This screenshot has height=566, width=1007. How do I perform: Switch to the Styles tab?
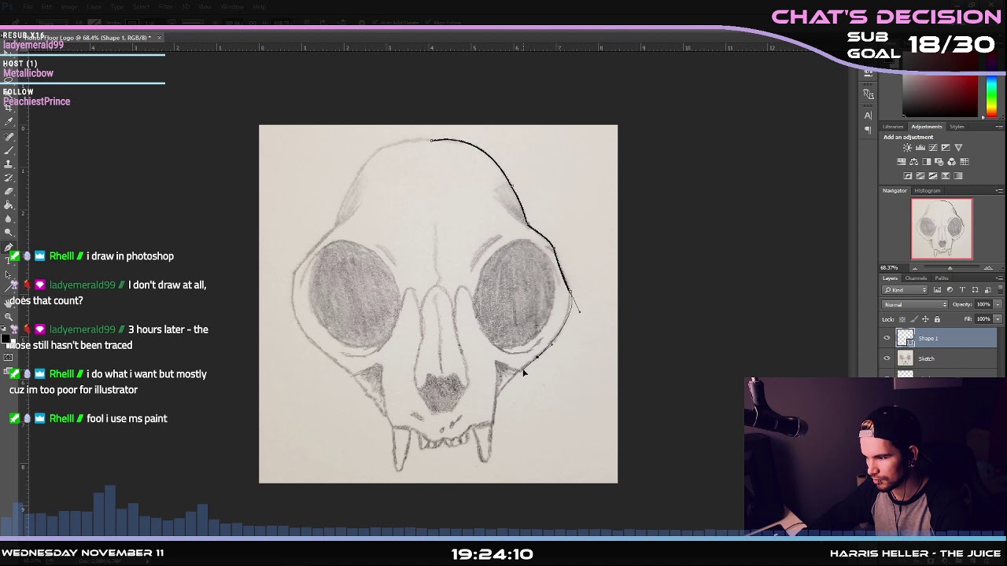pyautogui.click(x=957, y=127)
